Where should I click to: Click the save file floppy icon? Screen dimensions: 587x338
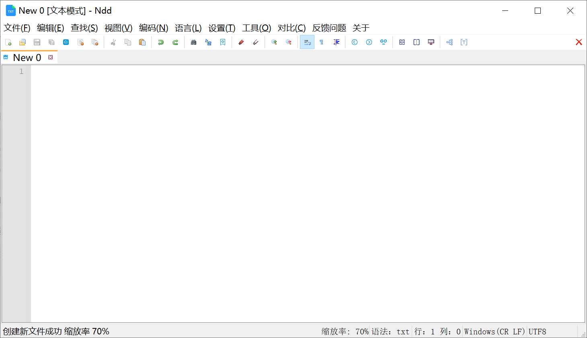point(37,42)
